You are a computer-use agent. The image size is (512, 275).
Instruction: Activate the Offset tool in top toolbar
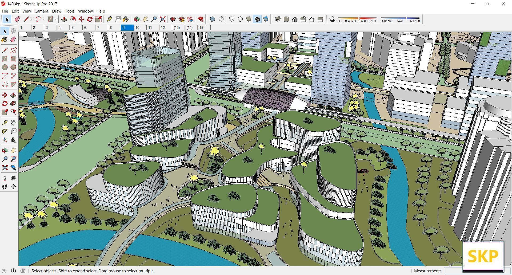pyautogui.click(x=73, y=19)
